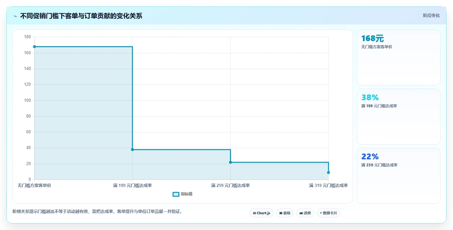Click card caption 满 259 元门槛达成率 under 22%
This screenshot has width=453, height=230.
click(x=379, y=165)
